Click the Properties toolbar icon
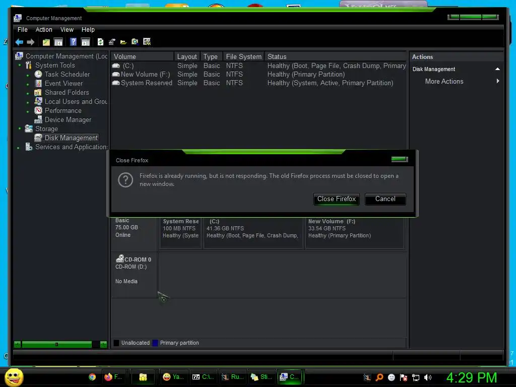The image size is (516, 387). click(112, 42)
